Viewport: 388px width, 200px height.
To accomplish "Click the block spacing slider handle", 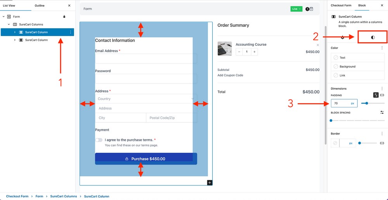I will (331, 121).
